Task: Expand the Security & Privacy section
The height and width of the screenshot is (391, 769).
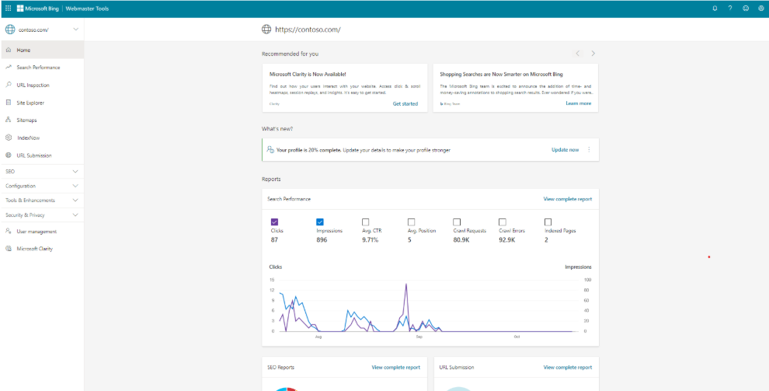Action: point(42,215)
